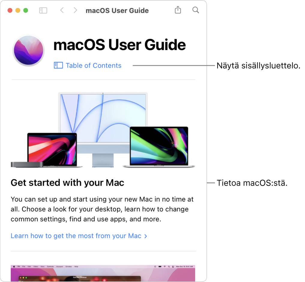Open Search with the magnifying glass icon
This screenshot has height=282, width=305.
click(x=196, y=10)
